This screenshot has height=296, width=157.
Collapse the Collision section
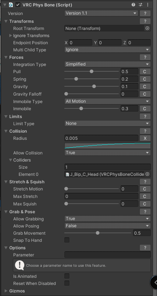6,131
